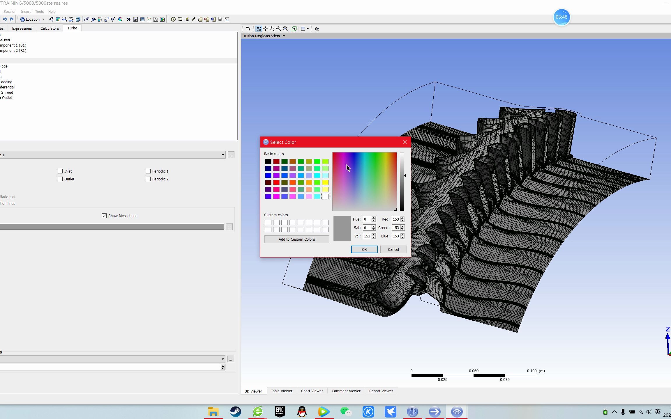Enable the Inlet checkbox
This screenshot has width=671, height=419.
(60, 171)
